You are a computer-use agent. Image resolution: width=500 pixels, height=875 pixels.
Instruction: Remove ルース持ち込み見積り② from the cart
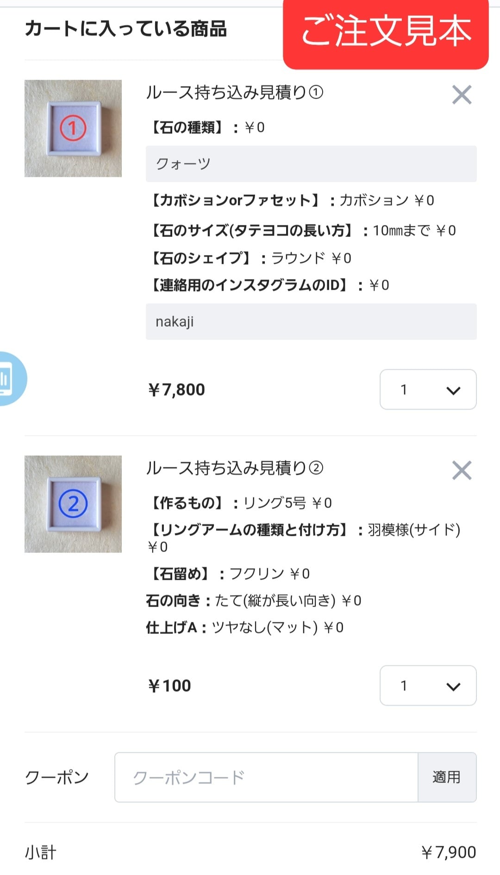click(x=462, y=471)
